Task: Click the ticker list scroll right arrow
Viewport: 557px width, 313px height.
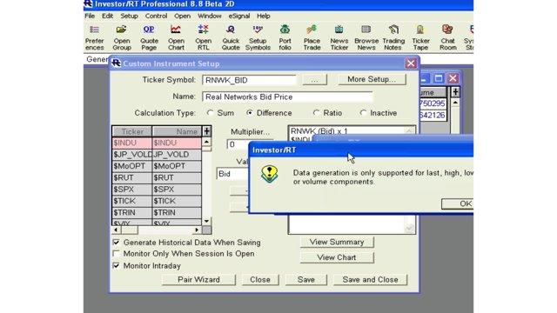Action: [x=198, y=230]
